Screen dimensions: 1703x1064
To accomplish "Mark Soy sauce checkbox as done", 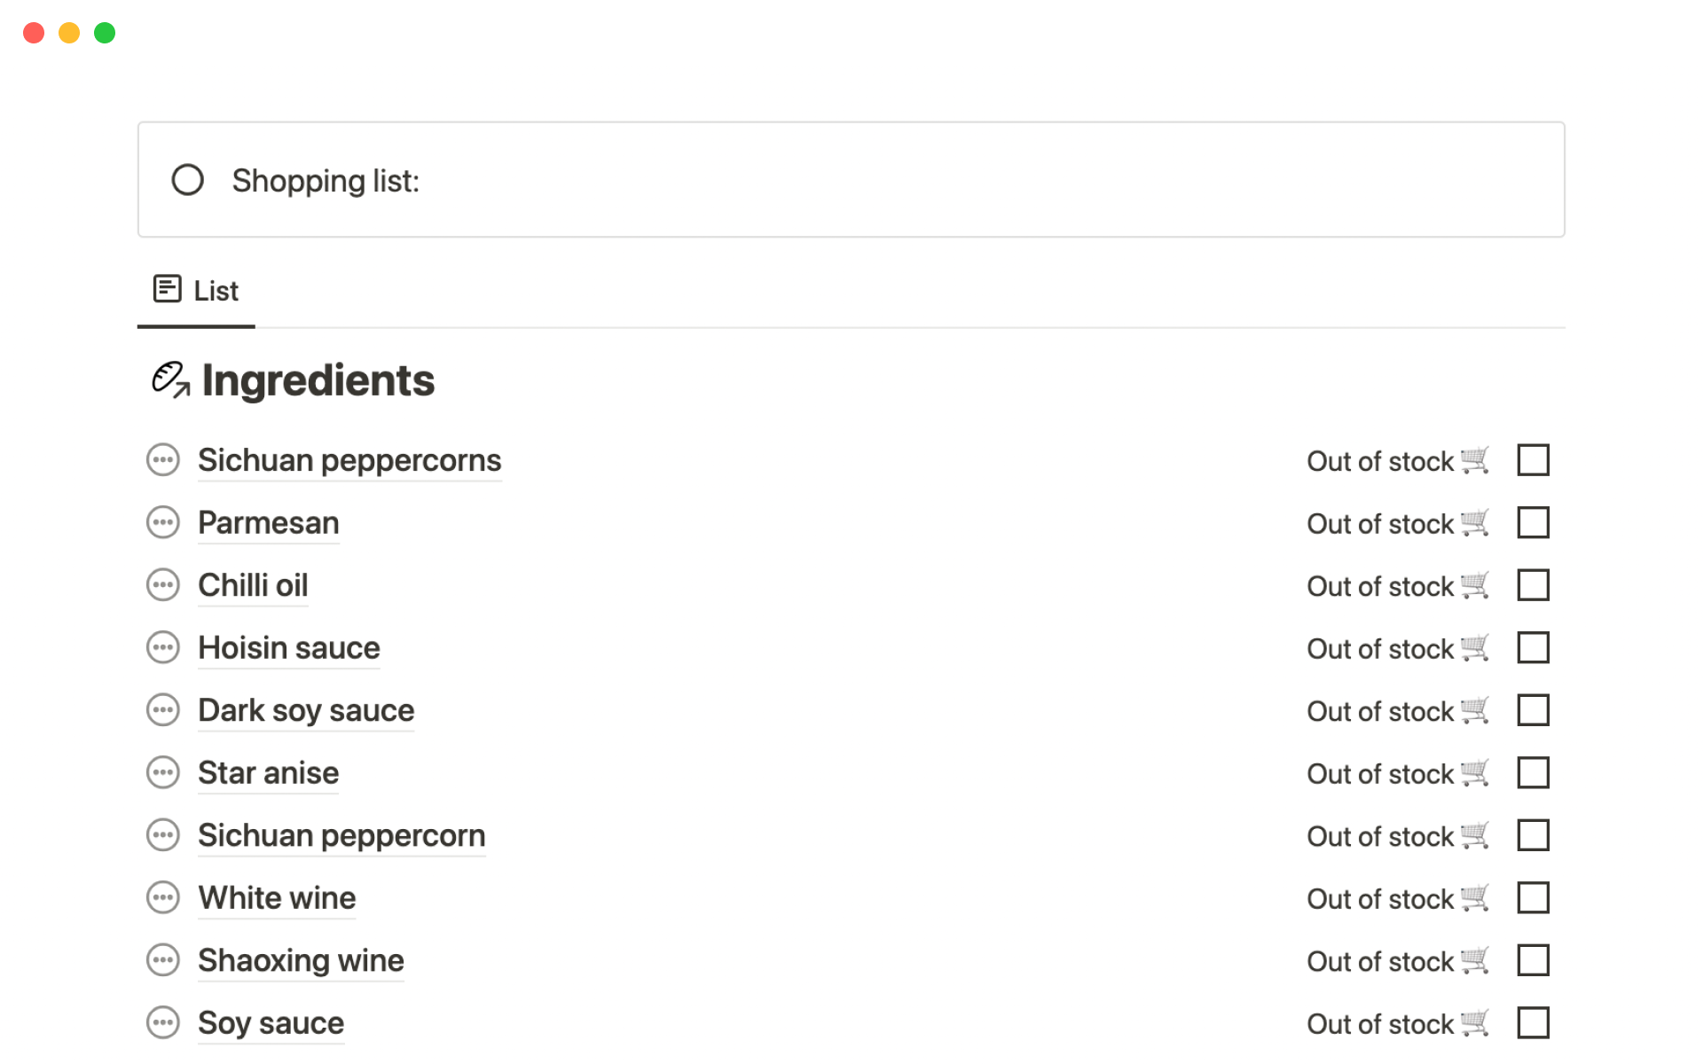I will point(1533,1023).
